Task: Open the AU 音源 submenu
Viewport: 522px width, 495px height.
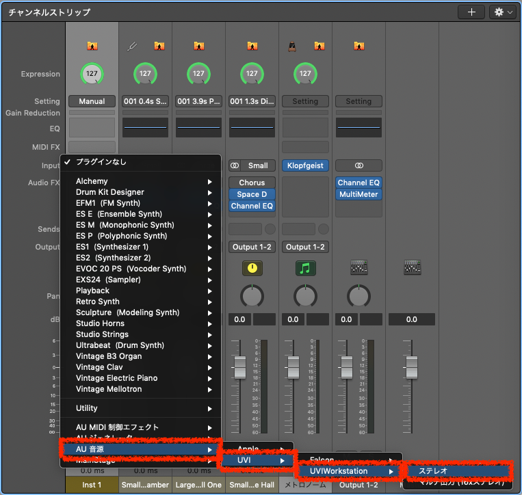Action: 140,449
